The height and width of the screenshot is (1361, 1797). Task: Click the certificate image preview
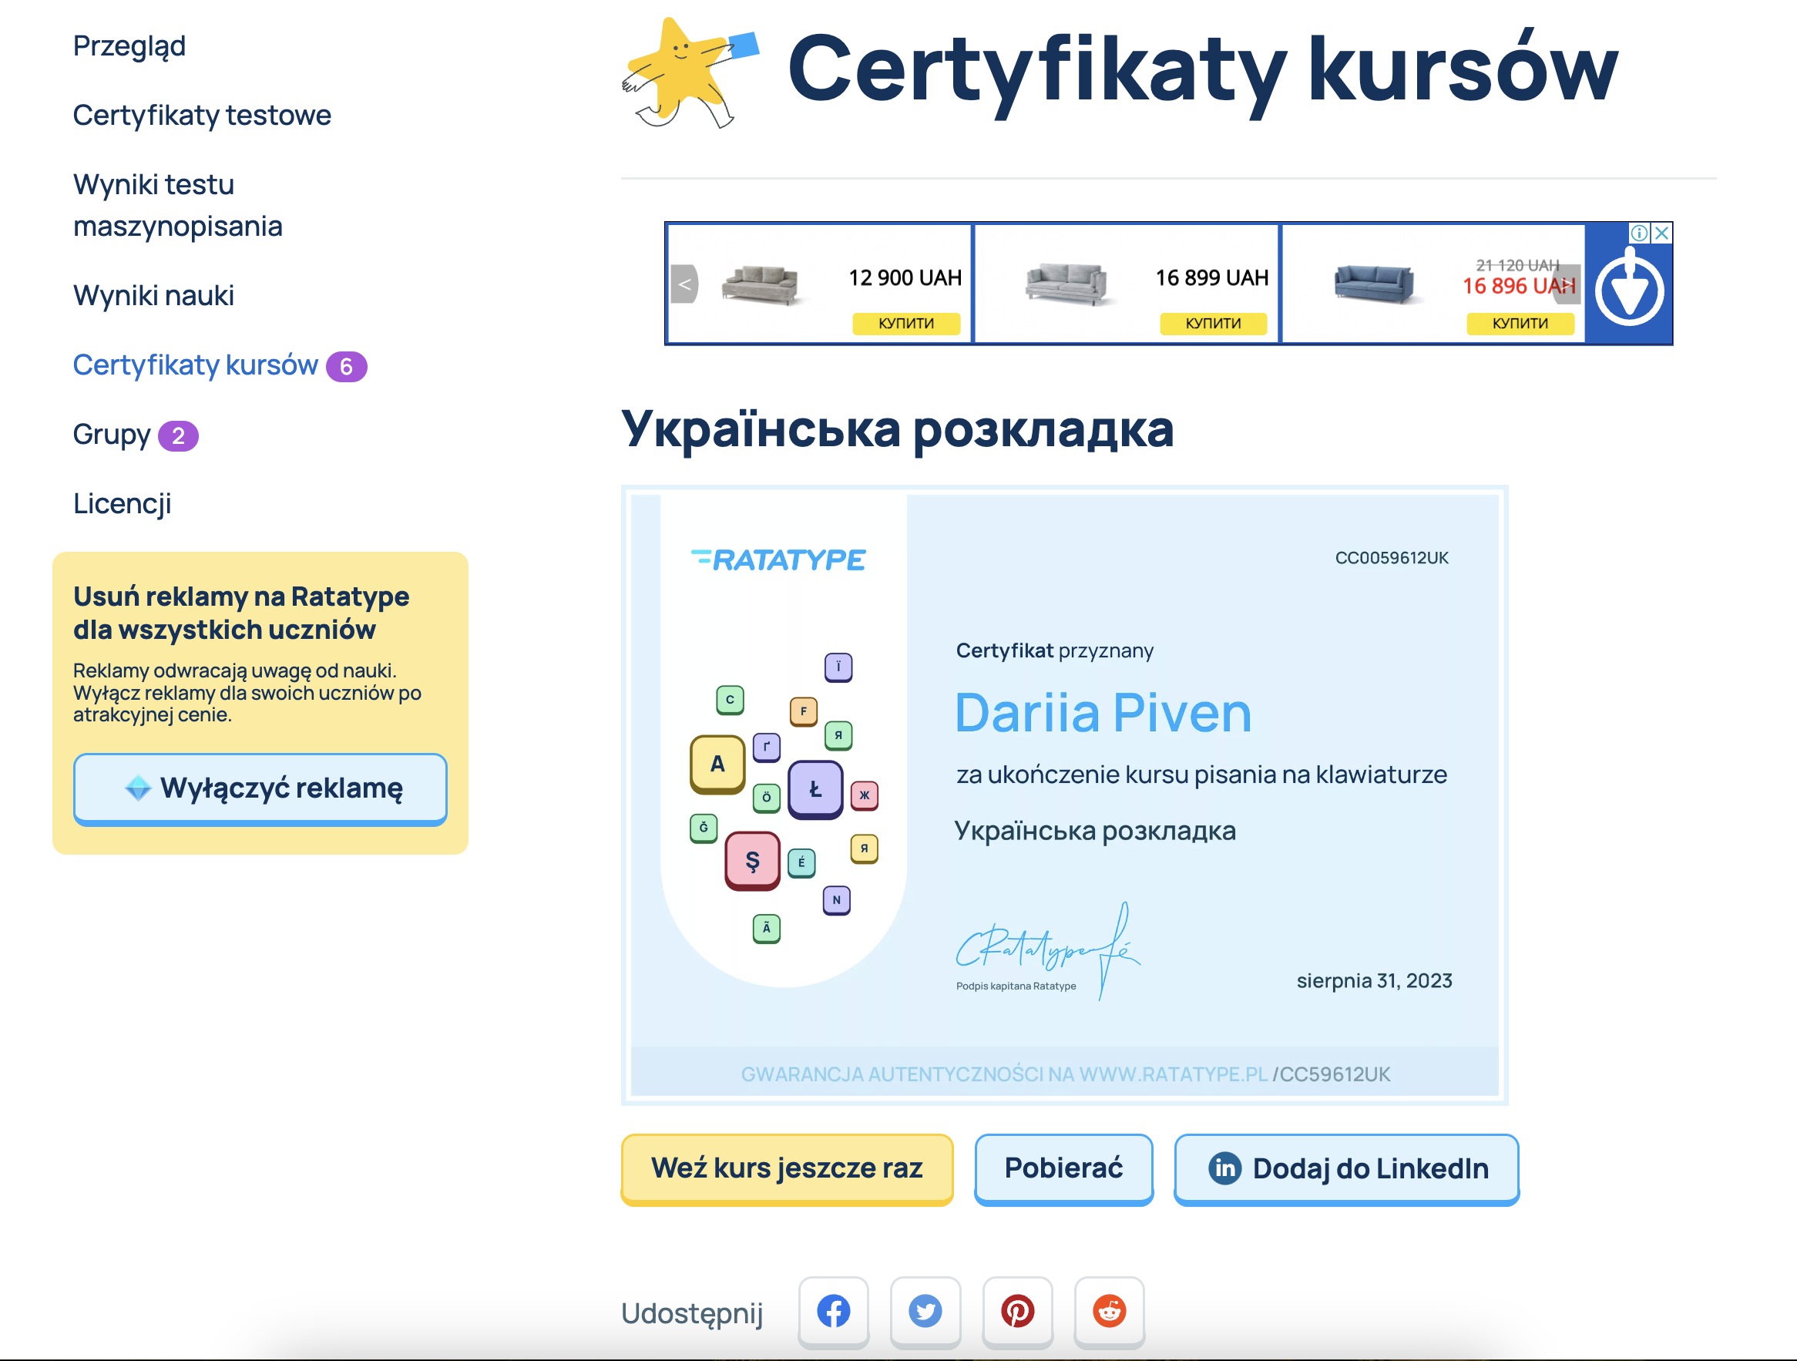1064,795
